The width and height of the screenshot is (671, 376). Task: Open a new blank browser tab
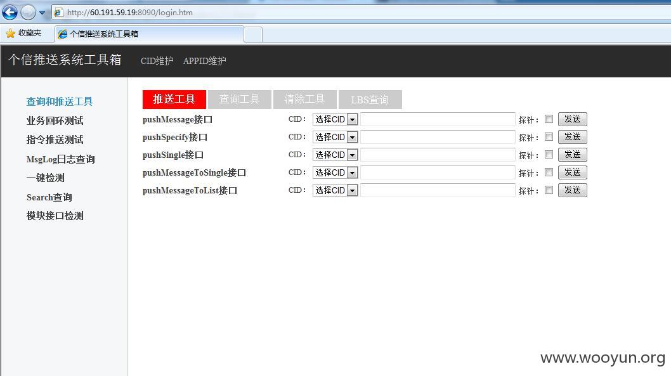click(x=253, y=34)
